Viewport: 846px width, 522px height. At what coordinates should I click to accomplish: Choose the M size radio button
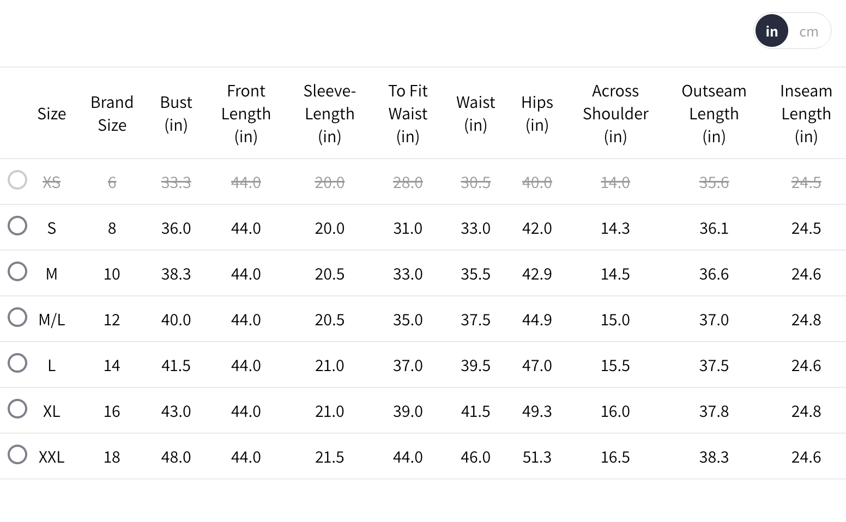tap(17, 271)
